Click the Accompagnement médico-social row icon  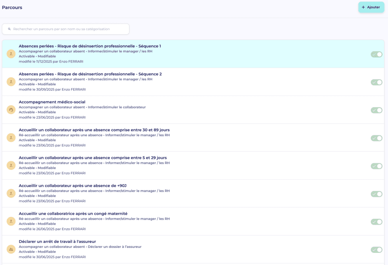click(x=11, y=110)
